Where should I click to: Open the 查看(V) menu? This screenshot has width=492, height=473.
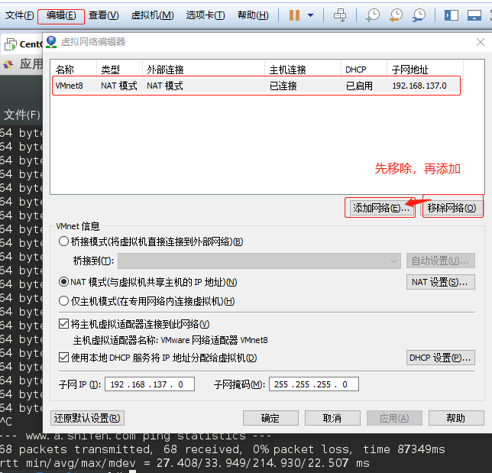coord(104,15)
